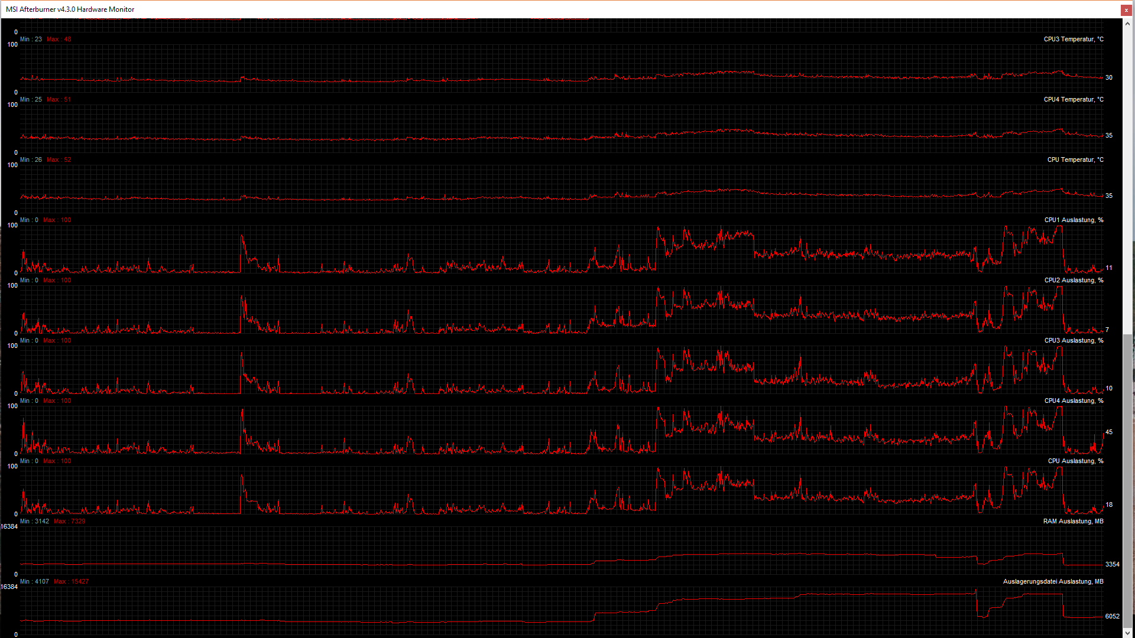Click the RAM graph Min 3142 text
The width and height of the screenshot is (1135, 638).
[x=35, y=522]
